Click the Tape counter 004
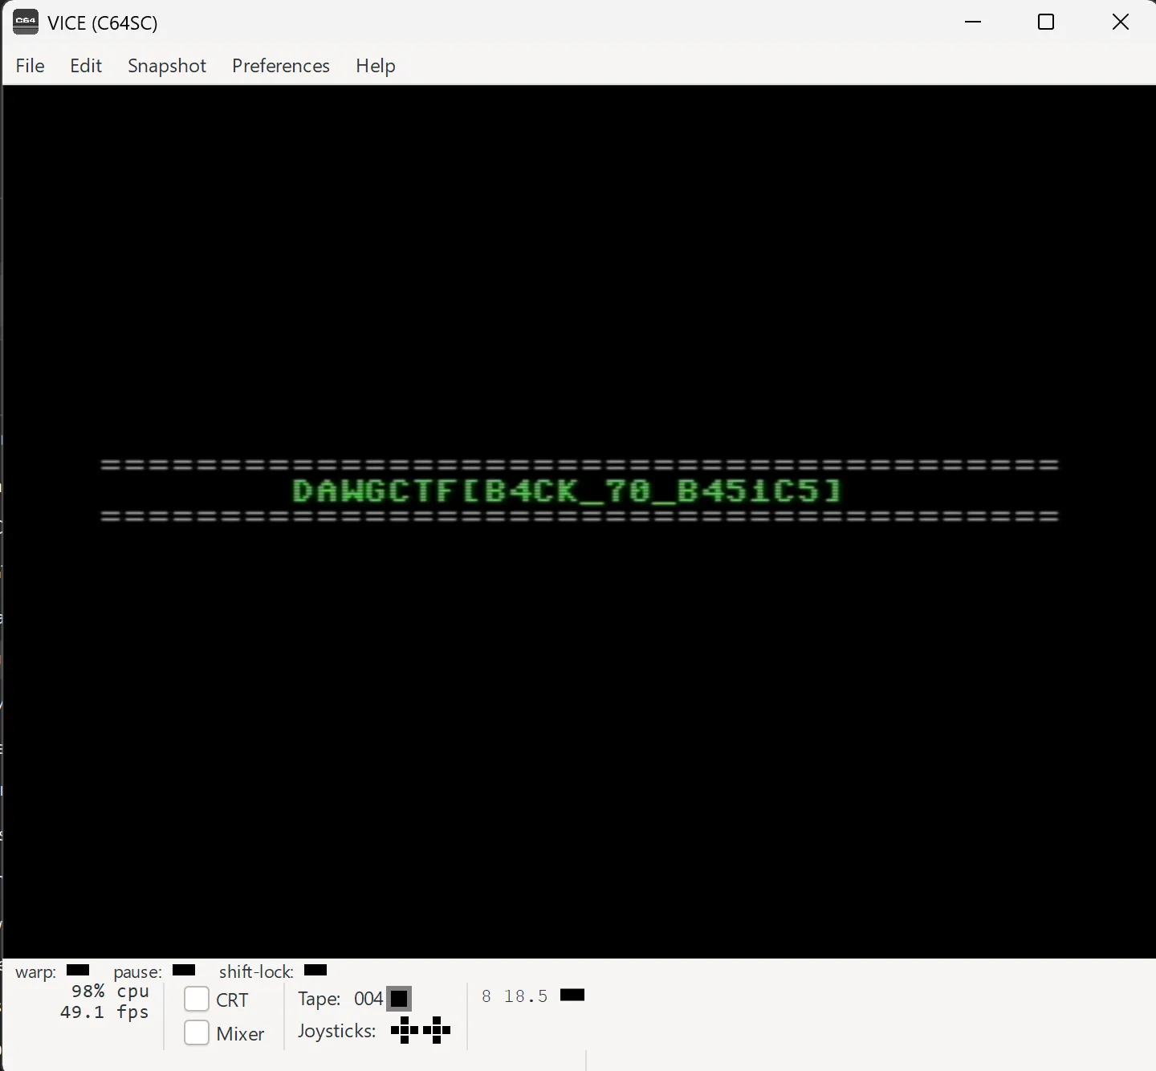Viewport: 1156px width, 1071px height. click(368, 999)
